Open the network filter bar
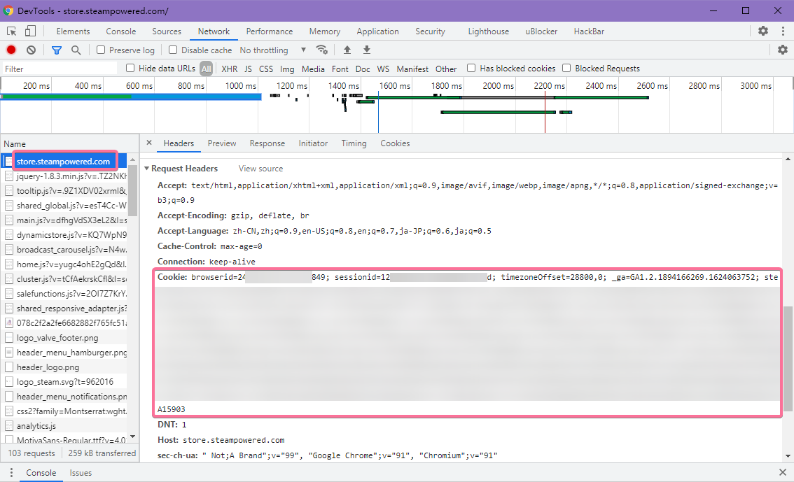 [x=55, y=50]
